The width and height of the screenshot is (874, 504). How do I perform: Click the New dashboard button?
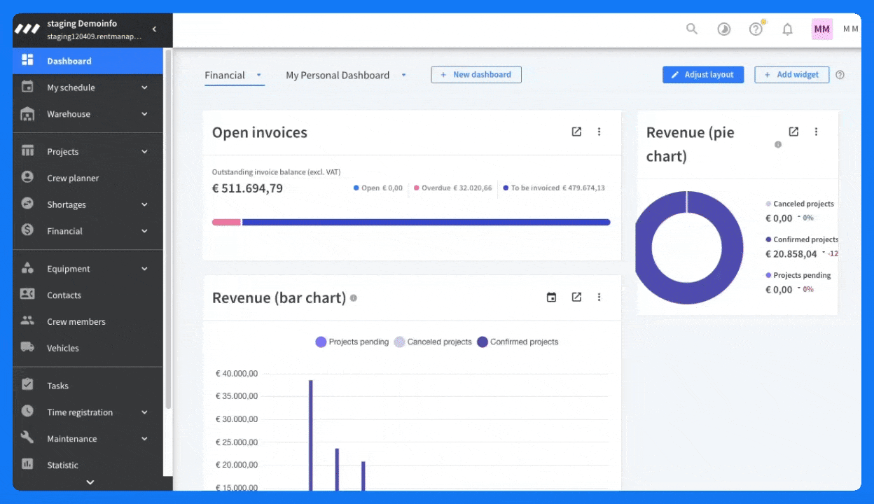pyautogui.click(x=476, y=75)
